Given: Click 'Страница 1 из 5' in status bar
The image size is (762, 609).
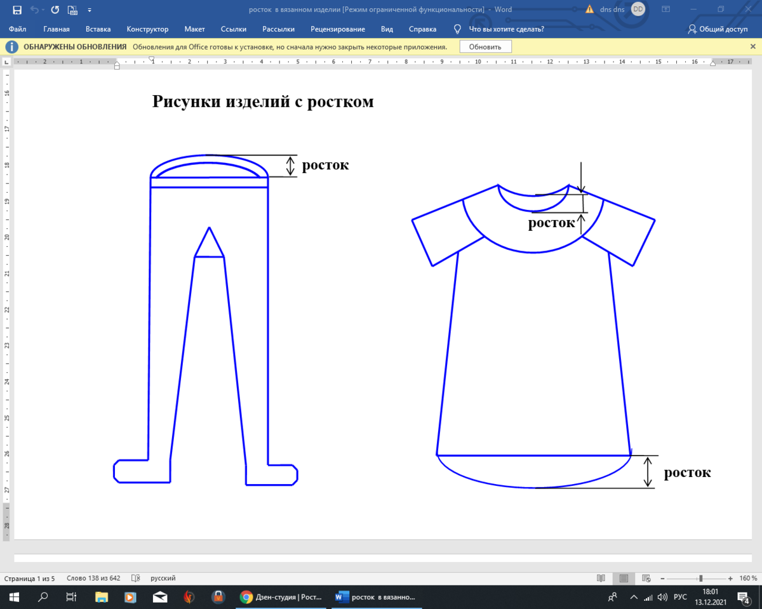Looking at the screenshot, I should point(29,579).
